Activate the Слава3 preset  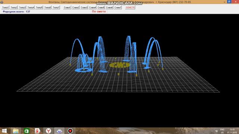[84, 7]
